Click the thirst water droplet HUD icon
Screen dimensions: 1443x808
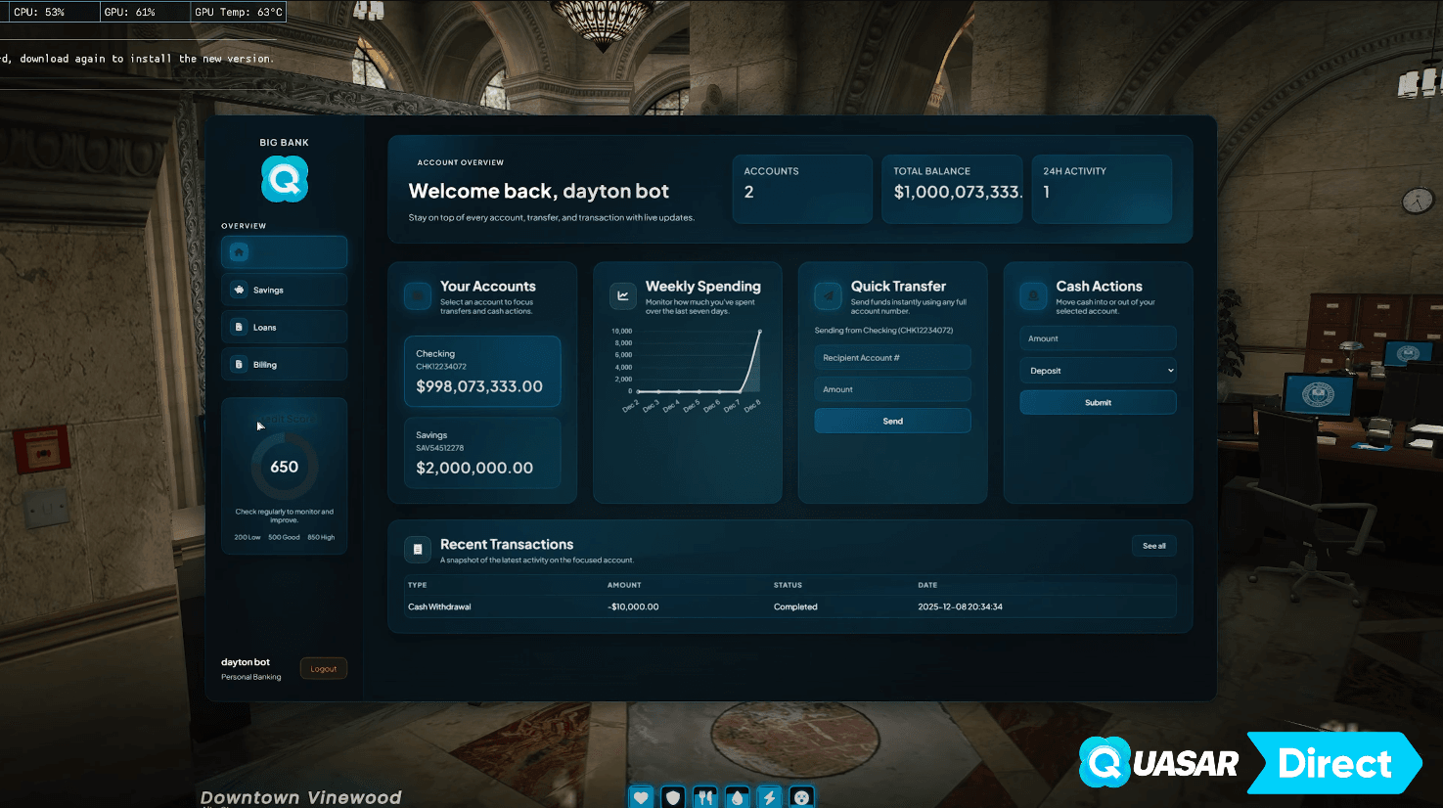737,796
